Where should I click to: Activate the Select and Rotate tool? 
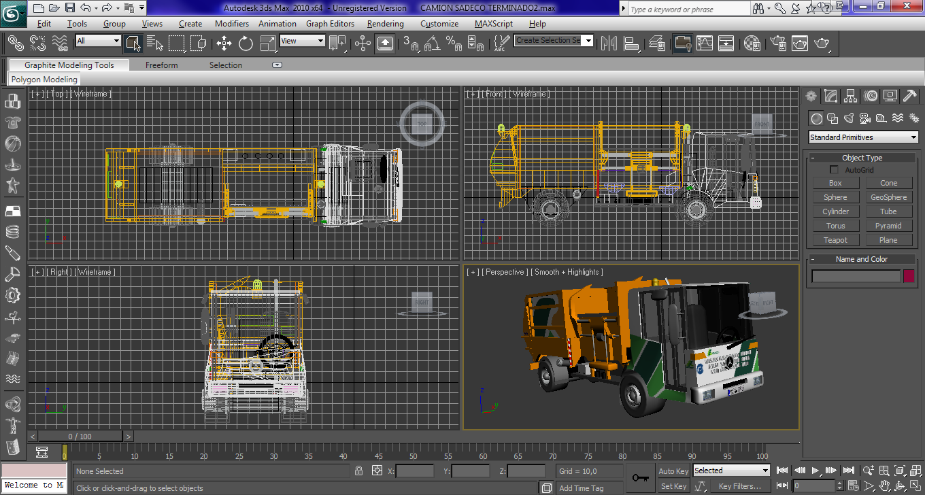(x=246, y=44)
